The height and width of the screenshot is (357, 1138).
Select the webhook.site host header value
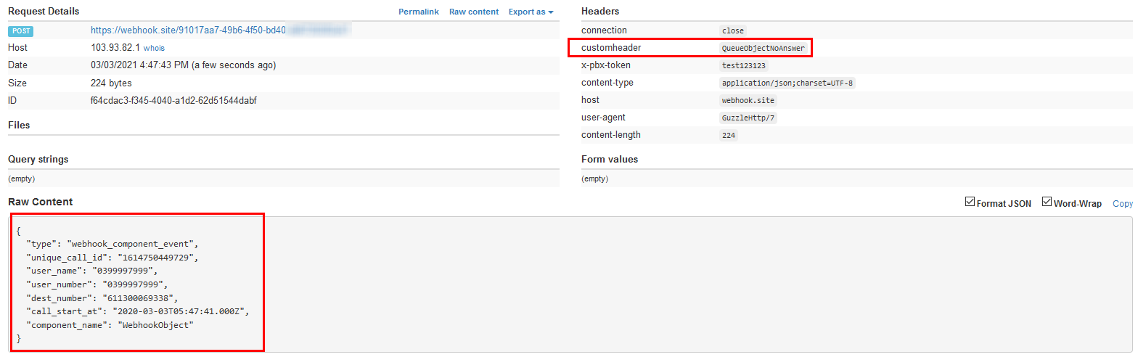(748, 100)
